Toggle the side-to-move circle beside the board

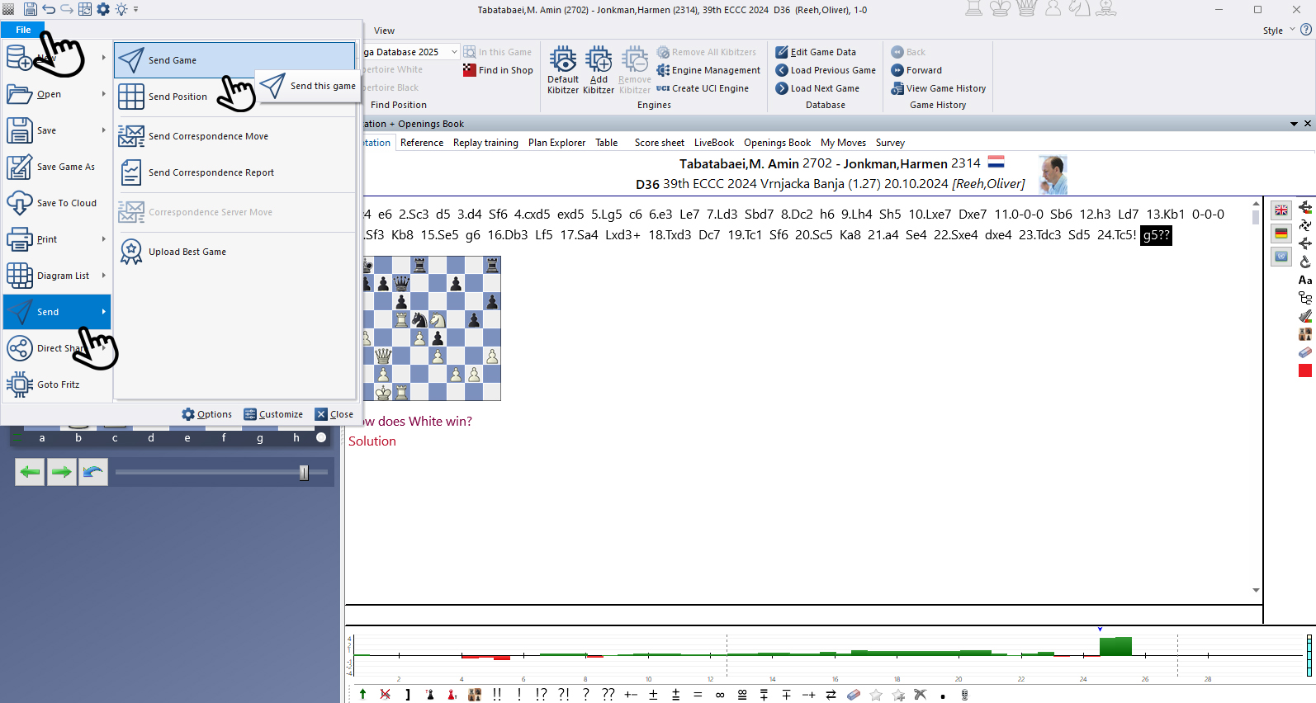pyautogui.click(x=321, y=438)
